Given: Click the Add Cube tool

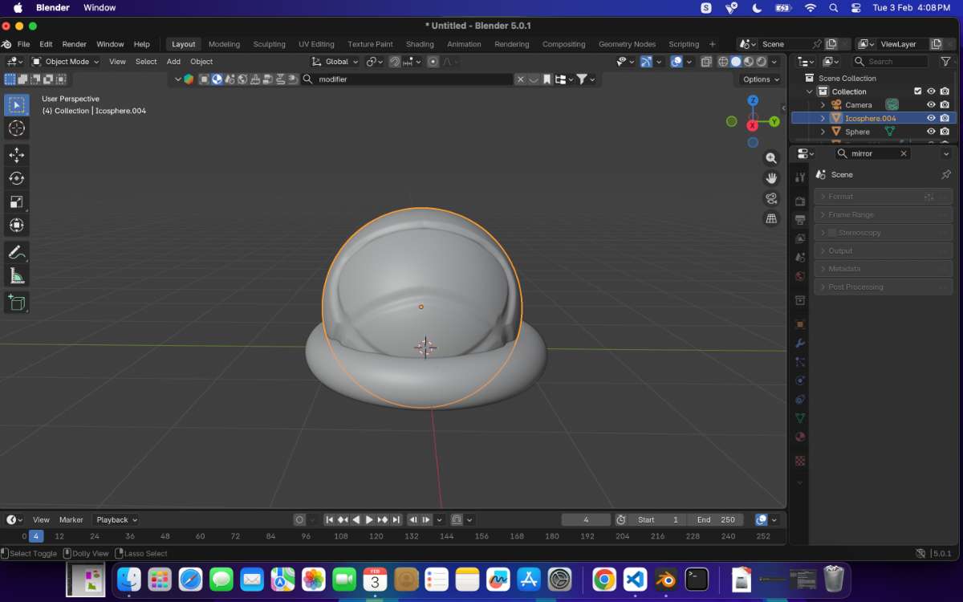Looking at the screenshot, I should (17, 303).
